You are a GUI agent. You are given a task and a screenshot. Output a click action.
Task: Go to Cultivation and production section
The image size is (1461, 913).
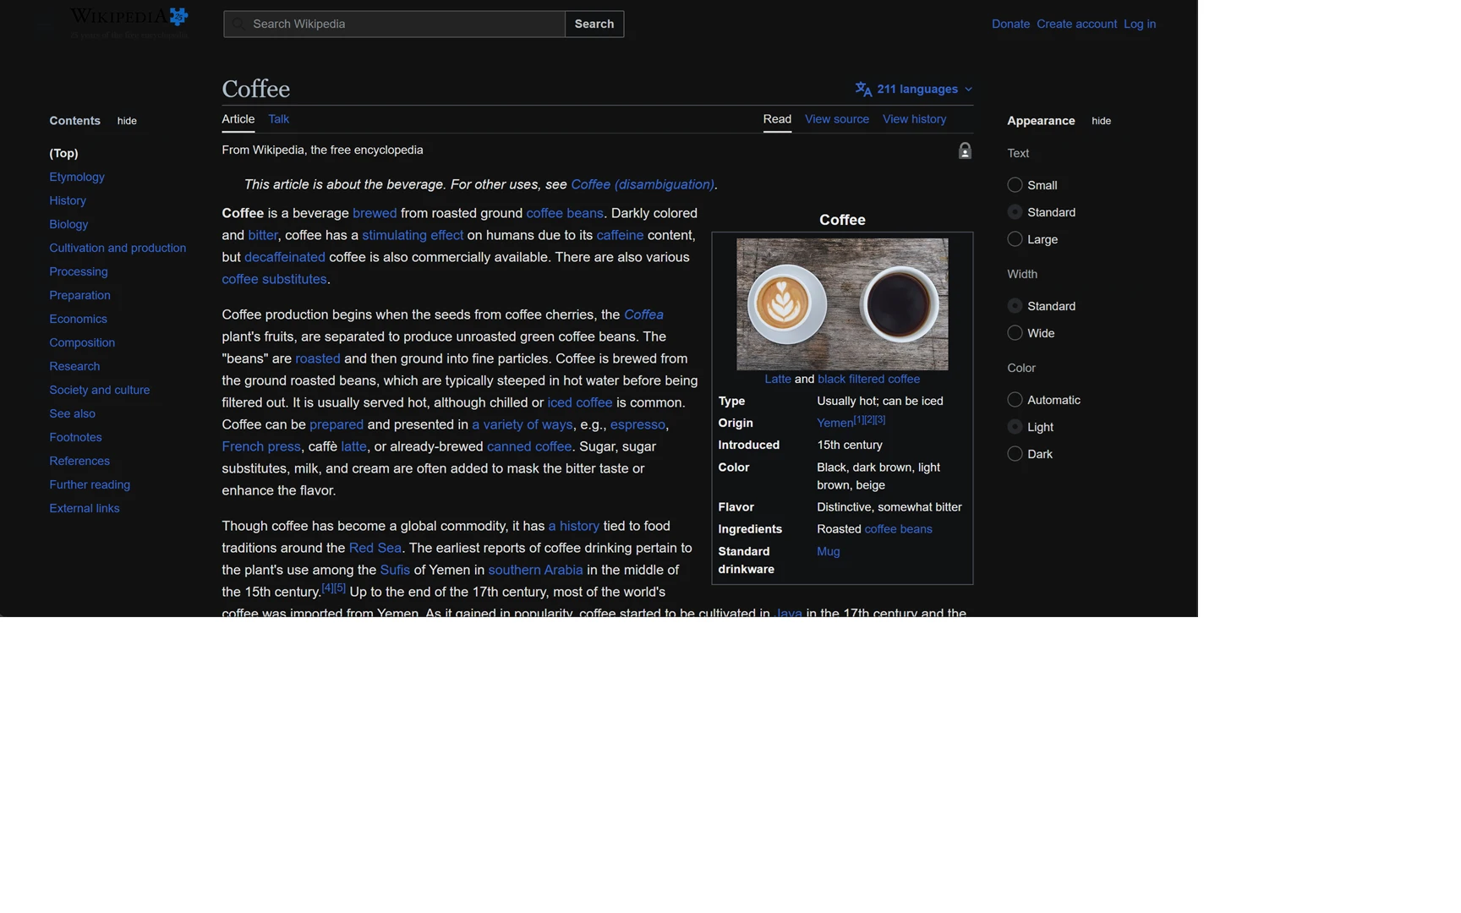(118, 248)
